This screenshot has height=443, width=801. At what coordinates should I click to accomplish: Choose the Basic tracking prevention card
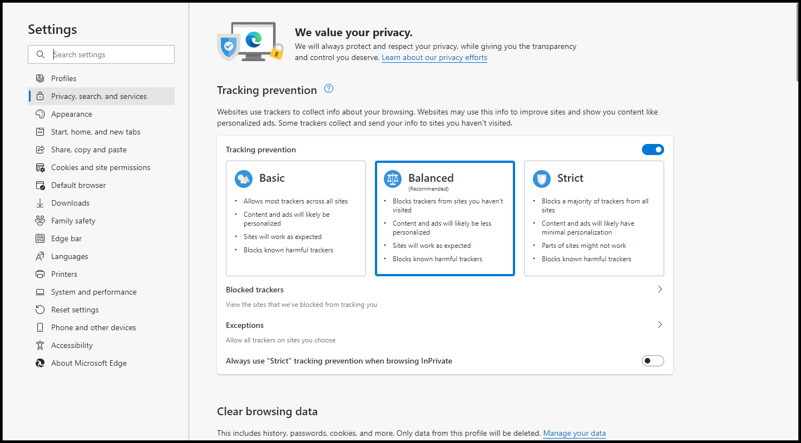[x=296, y=218]
